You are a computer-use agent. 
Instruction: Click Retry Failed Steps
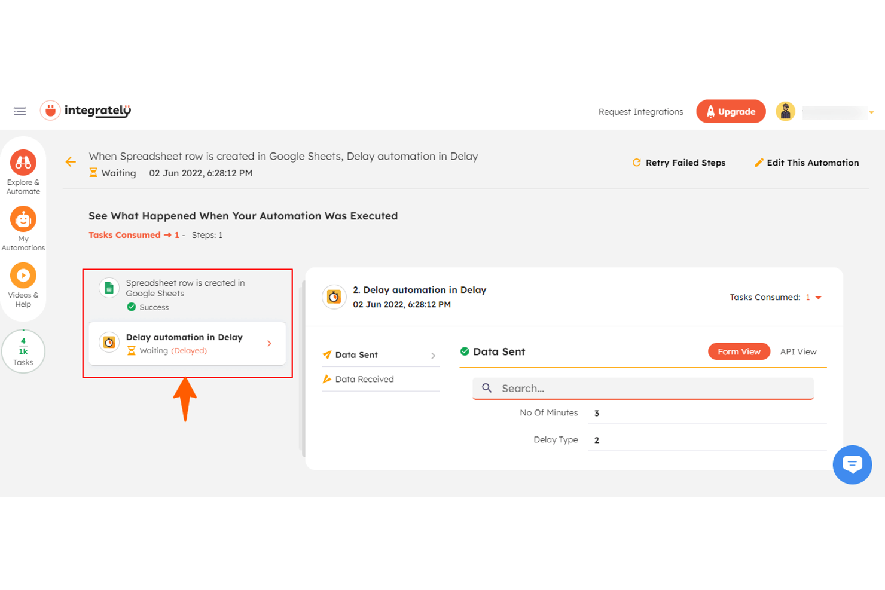pyautogui.click(x=679, y=163)
